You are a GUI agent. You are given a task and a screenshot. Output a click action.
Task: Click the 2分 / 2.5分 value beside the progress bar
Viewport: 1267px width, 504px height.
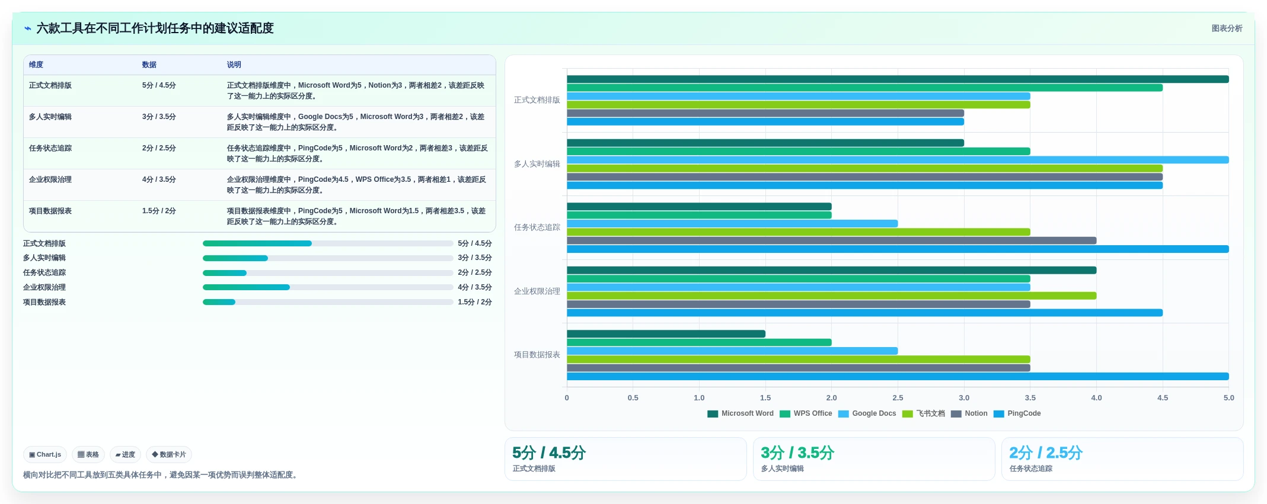click(475, 273)
